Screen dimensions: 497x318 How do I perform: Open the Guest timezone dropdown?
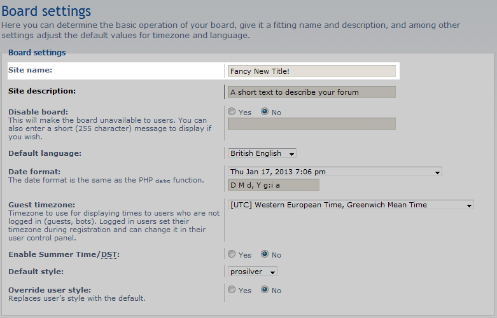pyautogui.click(x=351, y=205)
